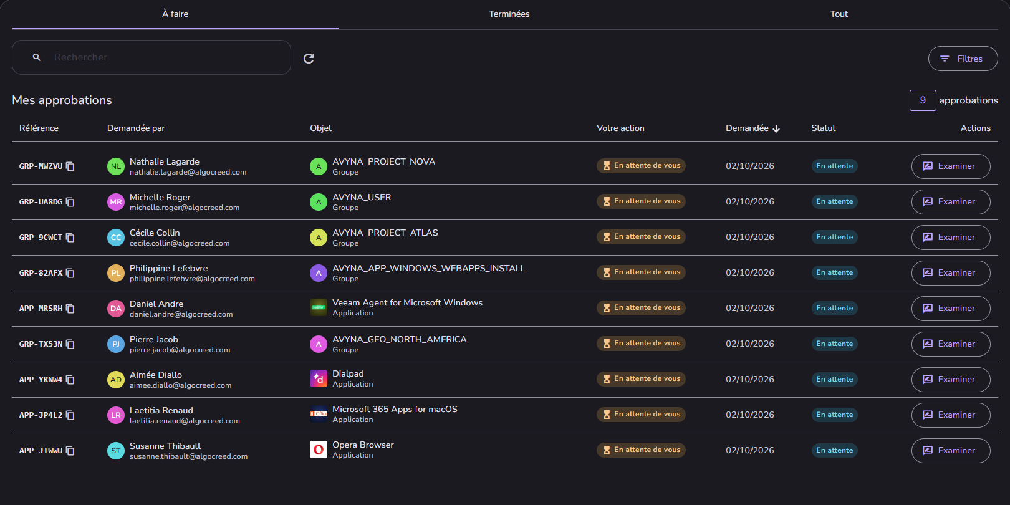Copy reference GRP-82AFX to the clipboard

pos(70,273)
